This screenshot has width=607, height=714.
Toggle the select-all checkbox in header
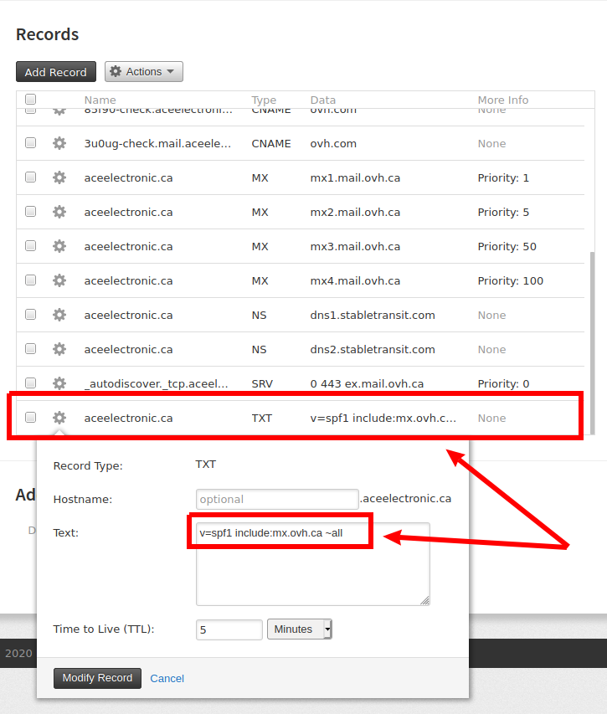click(x=30, y=100)
